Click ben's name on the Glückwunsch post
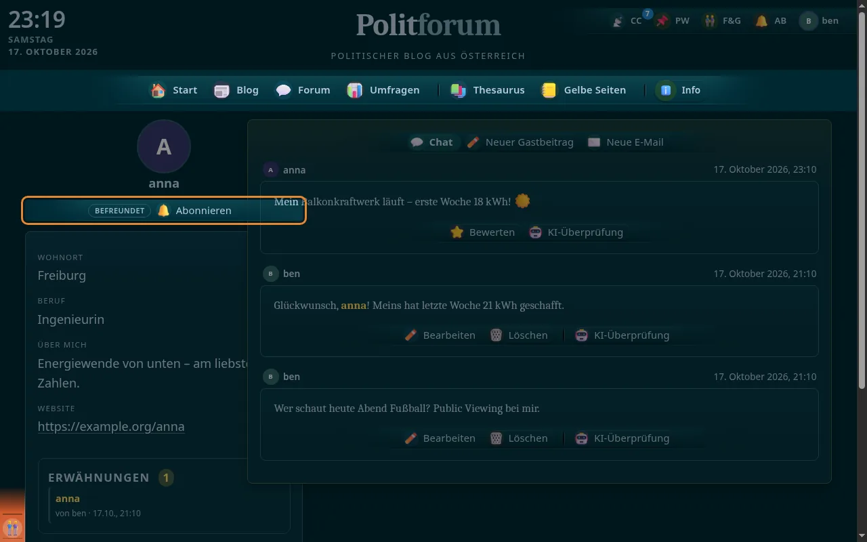This screenshot has height=542, width=867. pos(291,274)
